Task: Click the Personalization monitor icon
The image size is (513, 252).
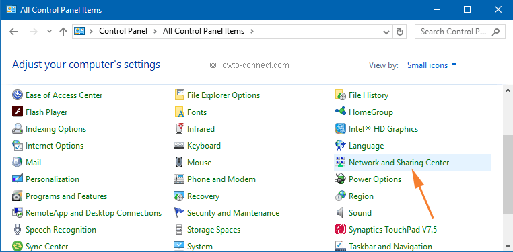Action: 17,179
